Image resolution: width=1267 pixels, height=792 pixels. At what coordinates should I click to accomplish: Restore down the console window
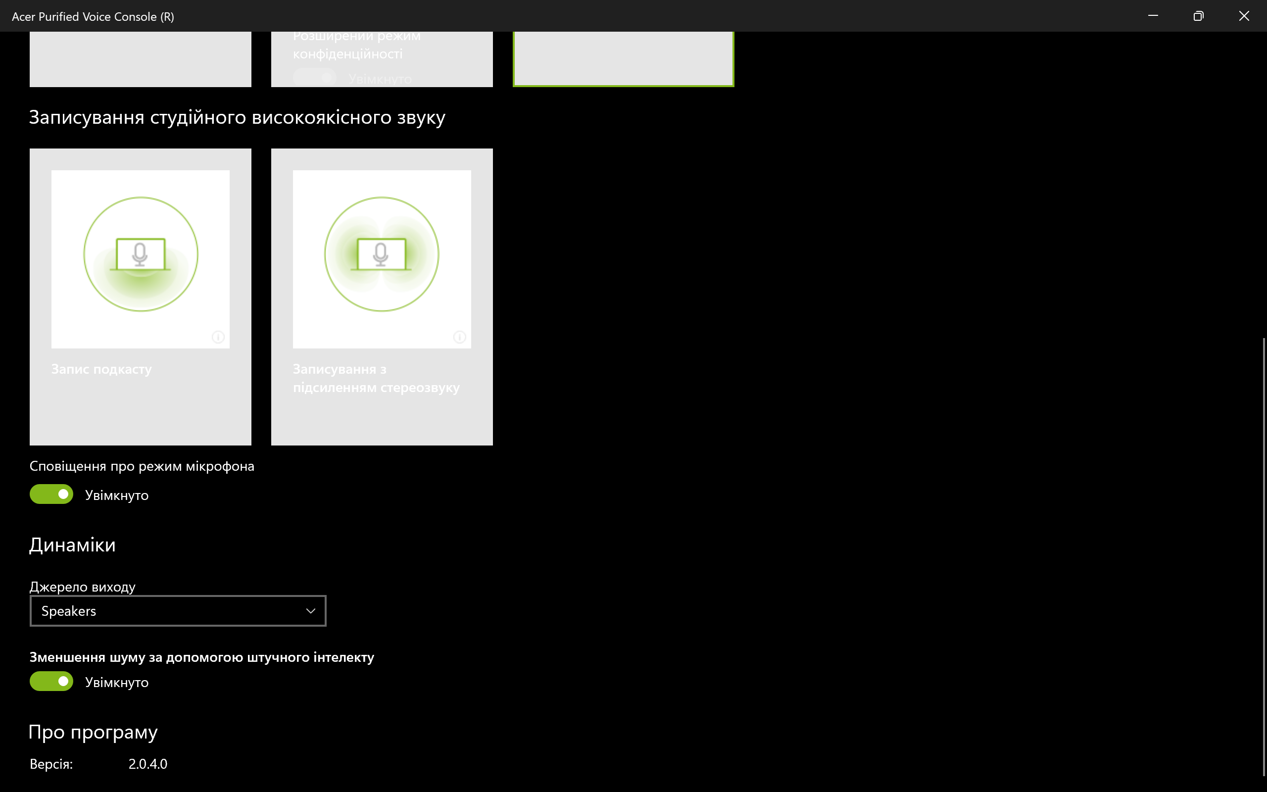coord(1198,16)
